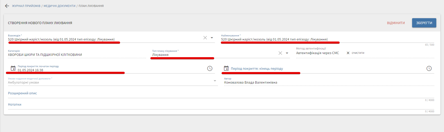444x132 pixels.
Task: Click the Відмінити button
Action: [x=396, y=23]
